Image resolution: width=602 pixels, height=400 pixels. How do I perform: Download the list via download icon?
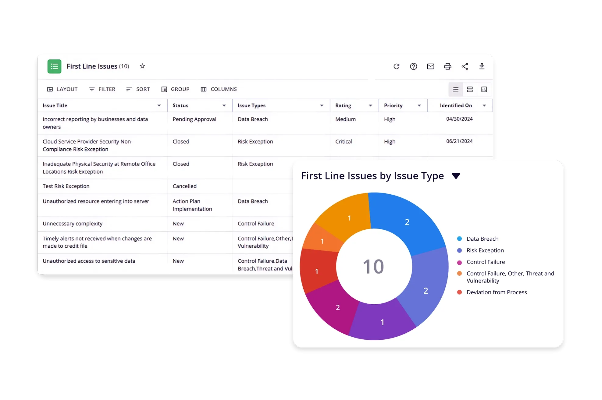(482, 66)
